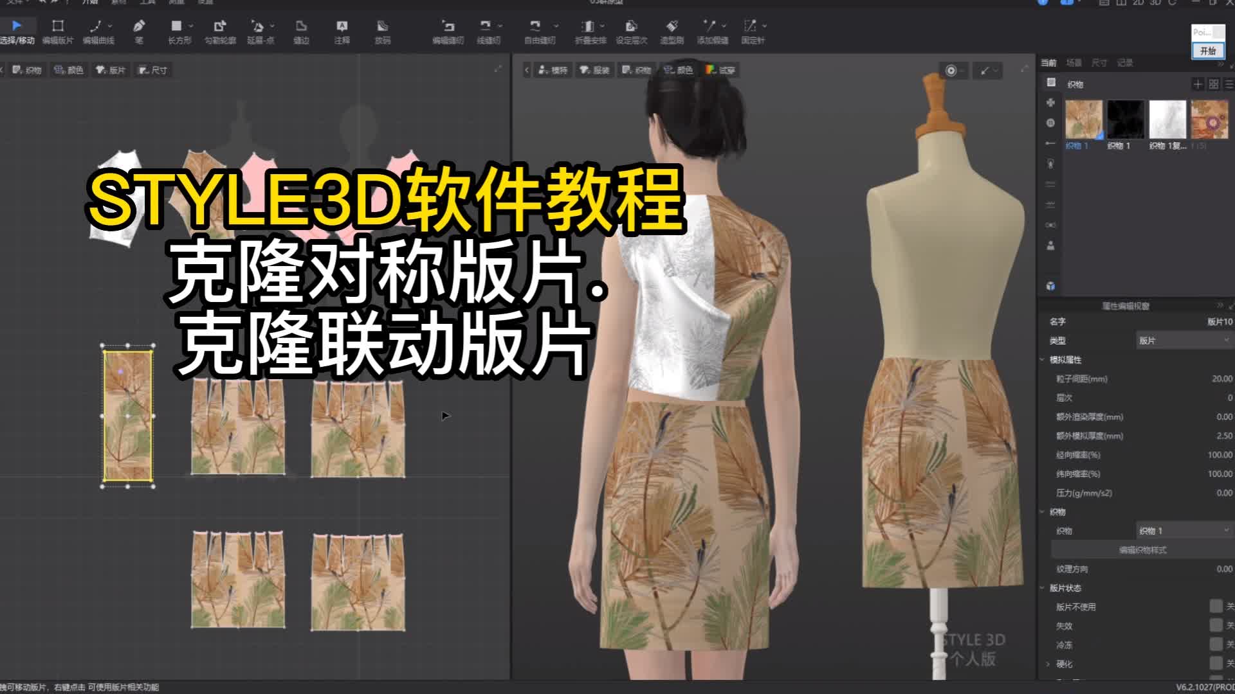Select the 编辑缝纫 edit sewing tool
This screenshot has width=1235, height=694.
tap(448, 31)
